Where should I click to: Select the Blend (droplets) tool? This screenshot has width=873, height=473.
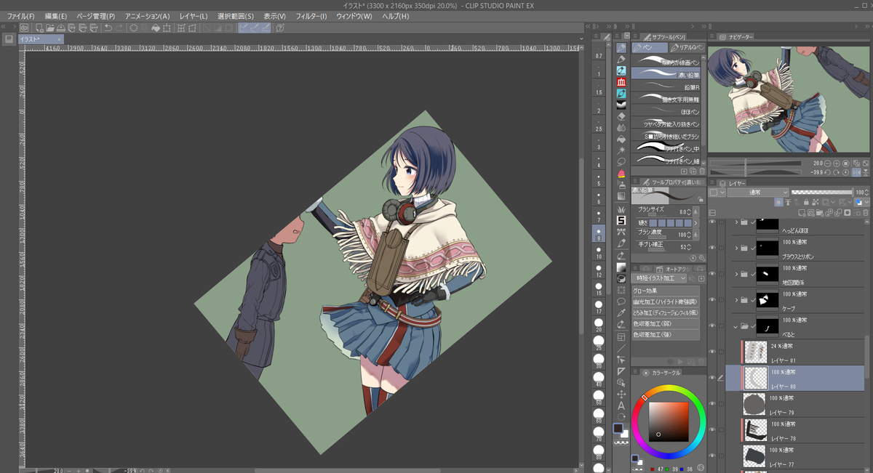[621, 127]
